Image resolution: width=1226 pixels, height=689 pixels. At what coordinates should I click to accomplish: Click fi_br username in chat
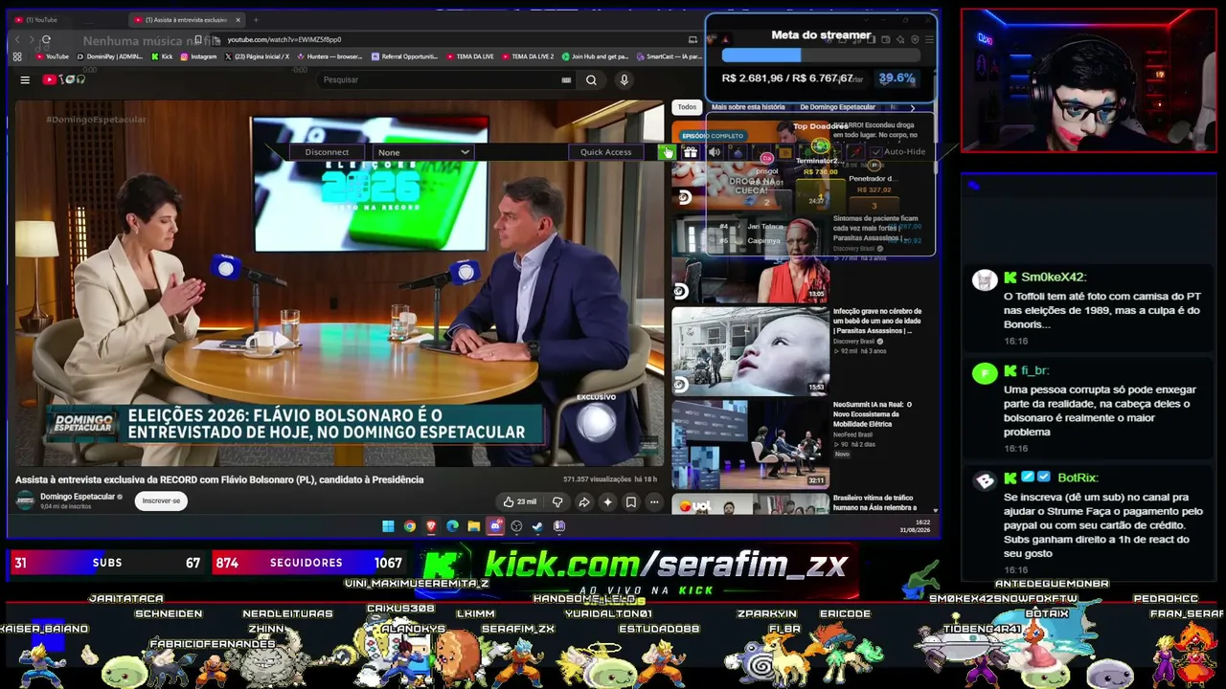point(1035,371)
